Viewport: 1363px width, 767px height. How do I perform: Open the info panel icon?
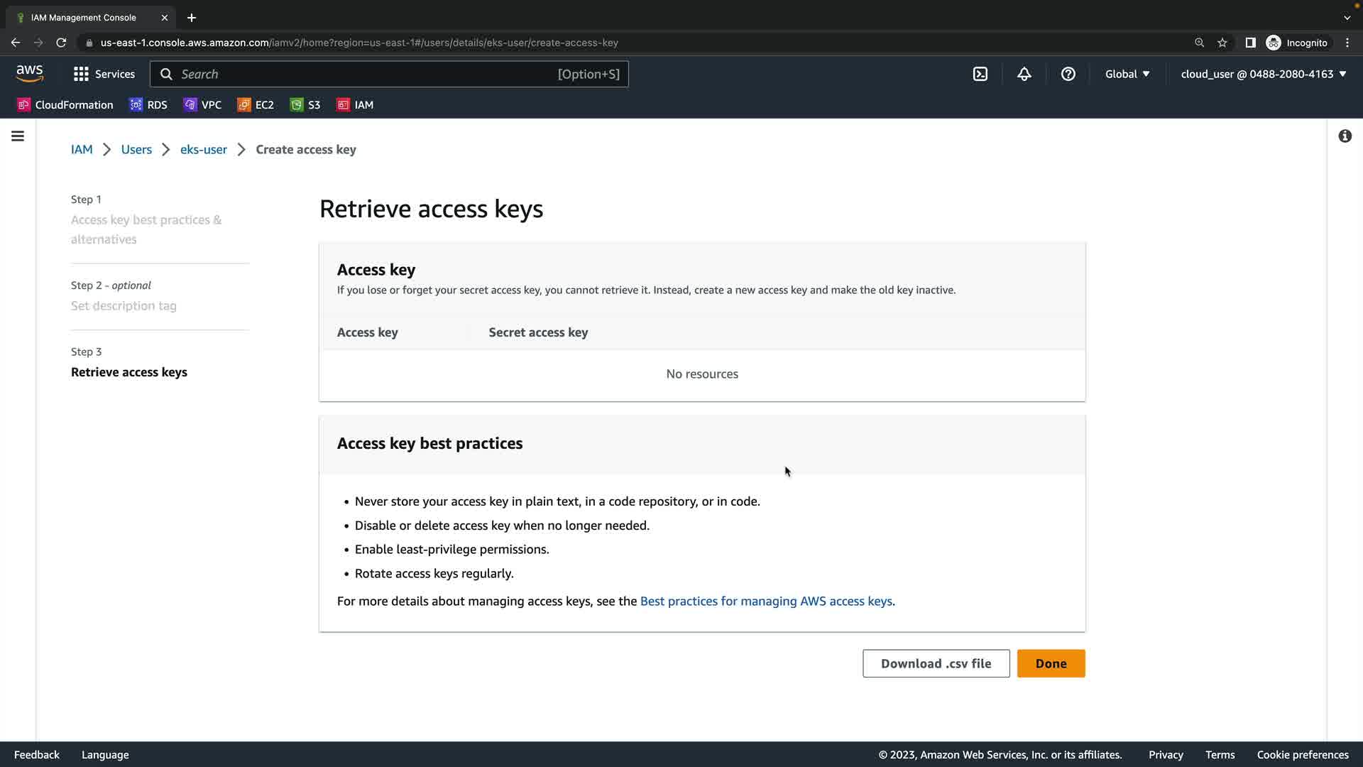click(1345, 136)
